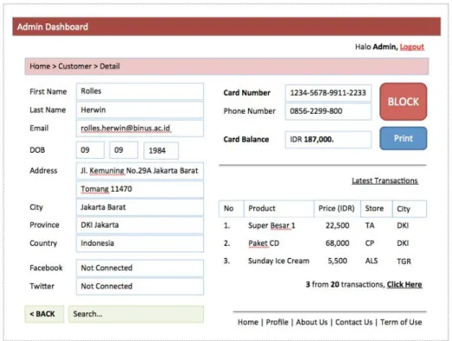The image size is (452, 341).
Task: Go to Customer in the breadcrumb
Action: pos(74,66)
